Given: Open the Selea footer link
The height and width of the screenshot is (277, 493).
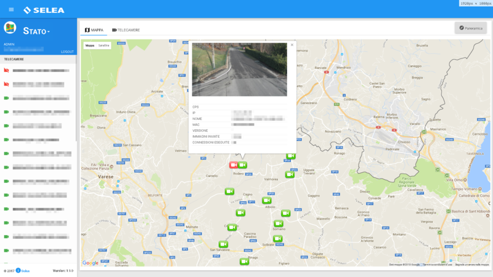Looking at the screenshot, I should point(25,271).
